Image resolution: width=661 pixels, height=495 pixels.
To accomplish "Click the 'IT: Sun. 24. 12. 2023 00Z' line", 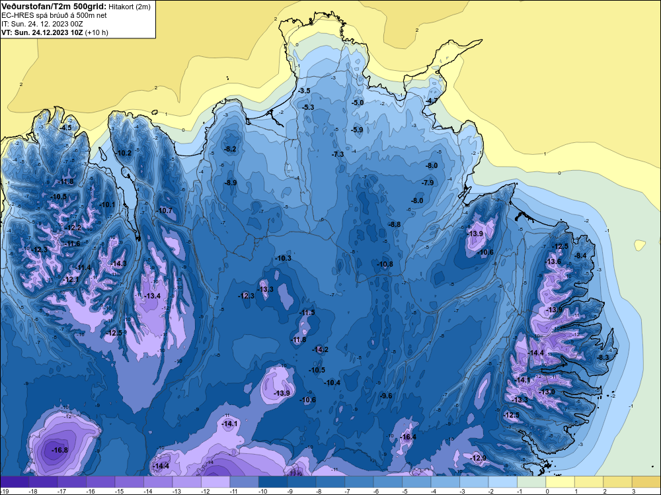I will point(42,24).
